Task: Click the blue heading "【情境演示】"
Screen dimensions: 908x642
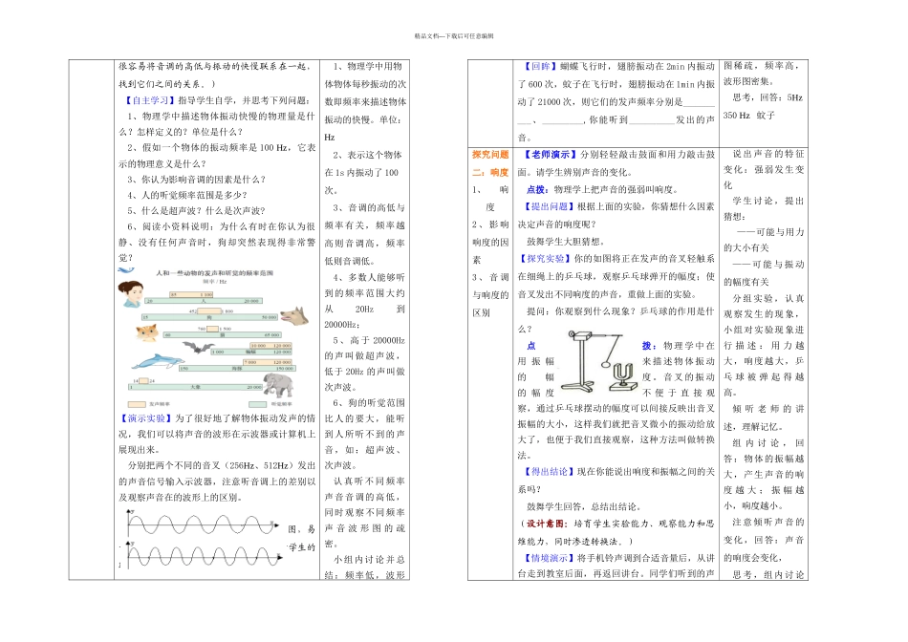Action: 549,558
